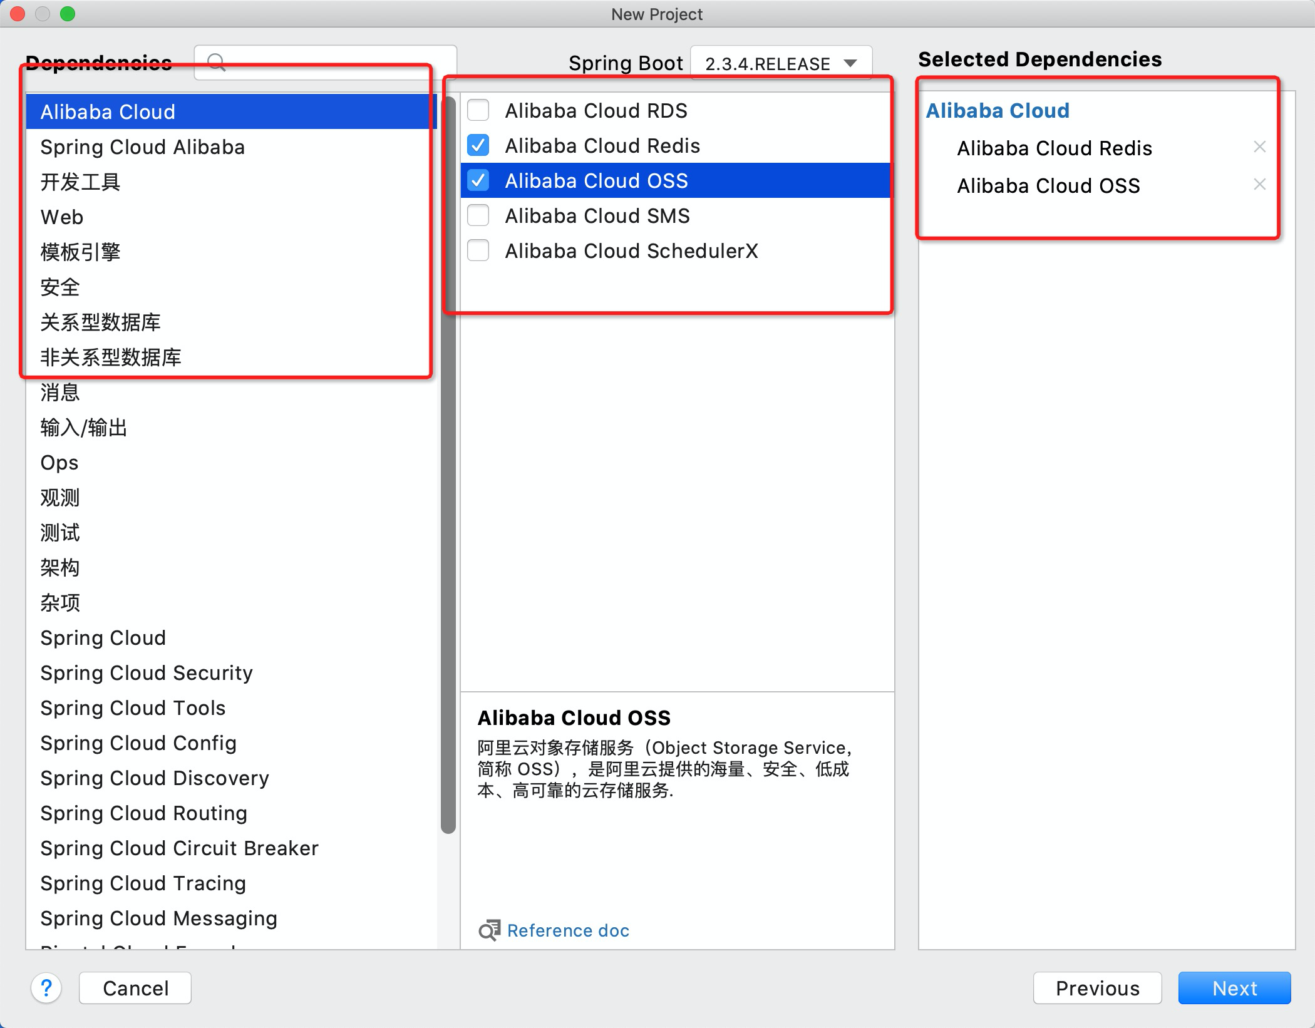Click the Reference doc icon
The height and width of the screenshot is (1028, 1315).
pos(490,930)
